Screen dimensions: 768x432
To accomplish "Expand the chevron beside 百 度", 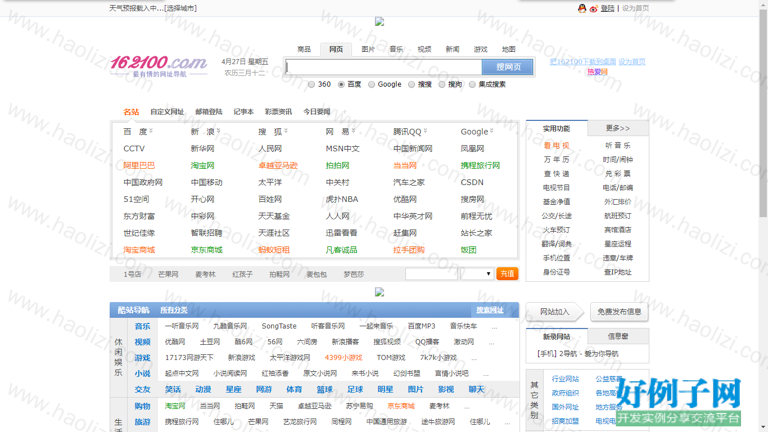I will (x=151, y=131).
